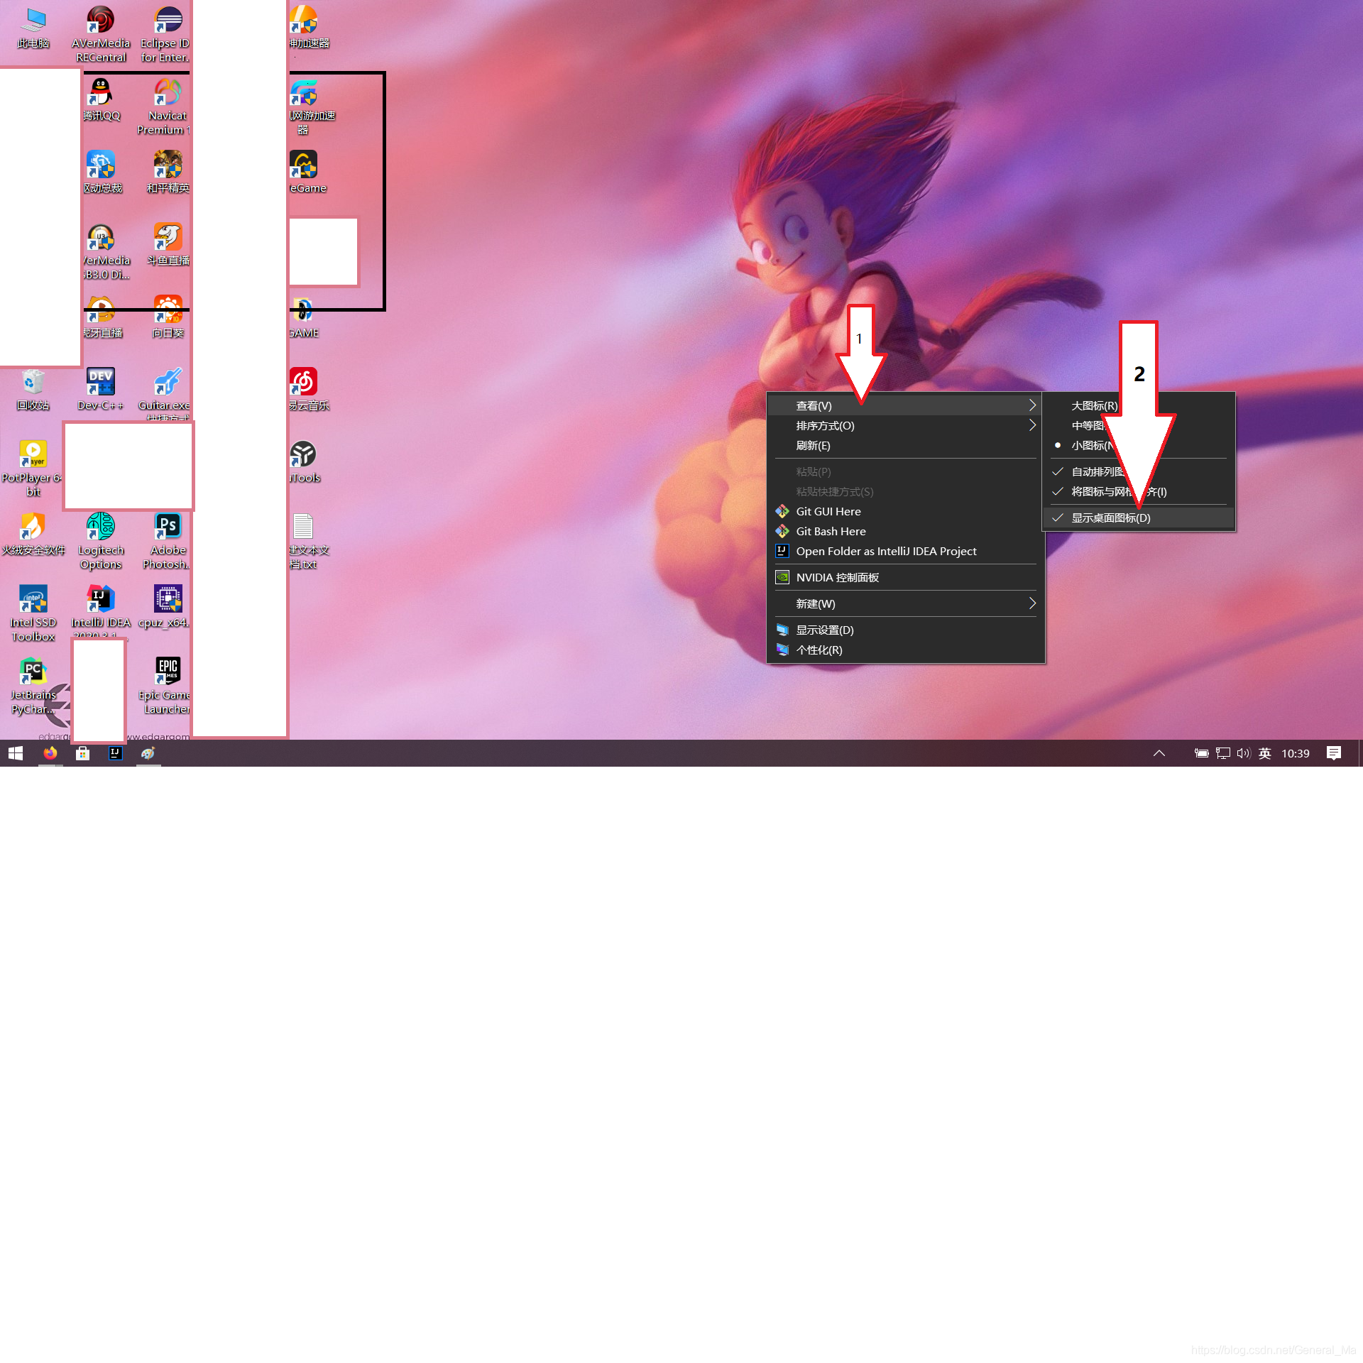Screen dimensions: 1363x1363
Task: Open the Intel SSD Toolbox shortcut
Action: [33, 599]
